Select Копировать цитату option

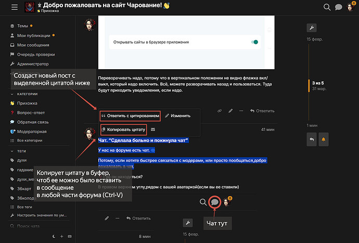[124, 130]
